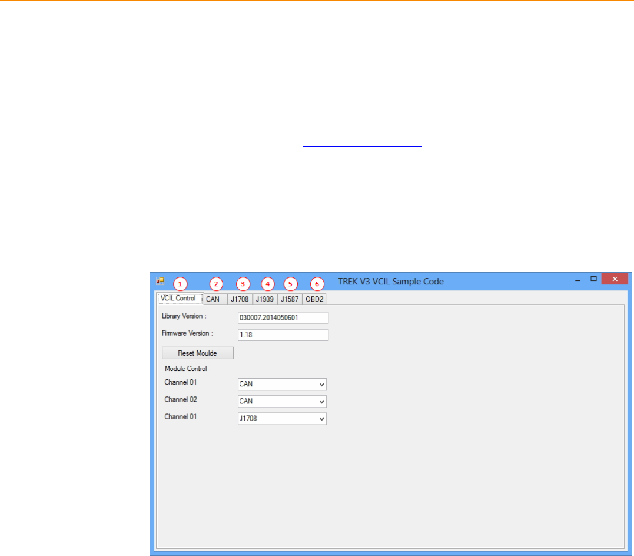Click the Library Version label
This screenshot has height=556, width=634.
184,316
